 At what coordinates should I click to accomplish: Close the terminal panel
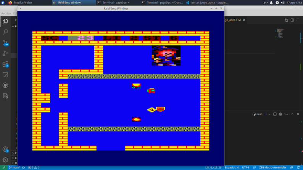298,114
